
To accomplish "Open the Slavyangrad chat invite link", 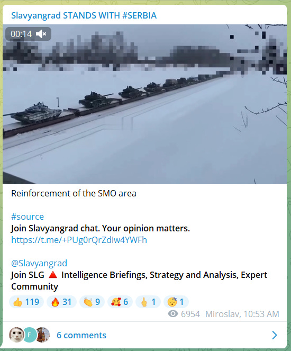I will point(79,240).
